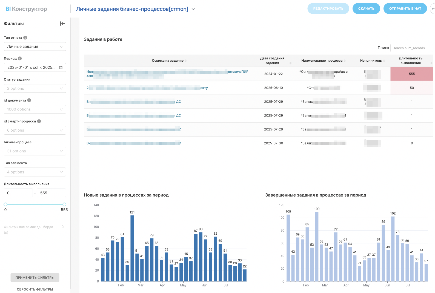Open calendar icon in Период field

point(61,67)
